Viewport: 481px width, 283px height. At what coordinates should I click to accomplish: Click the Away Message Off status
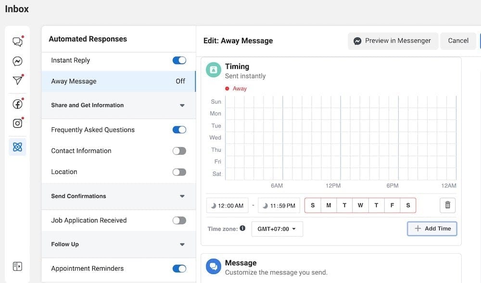click(180, 81)
